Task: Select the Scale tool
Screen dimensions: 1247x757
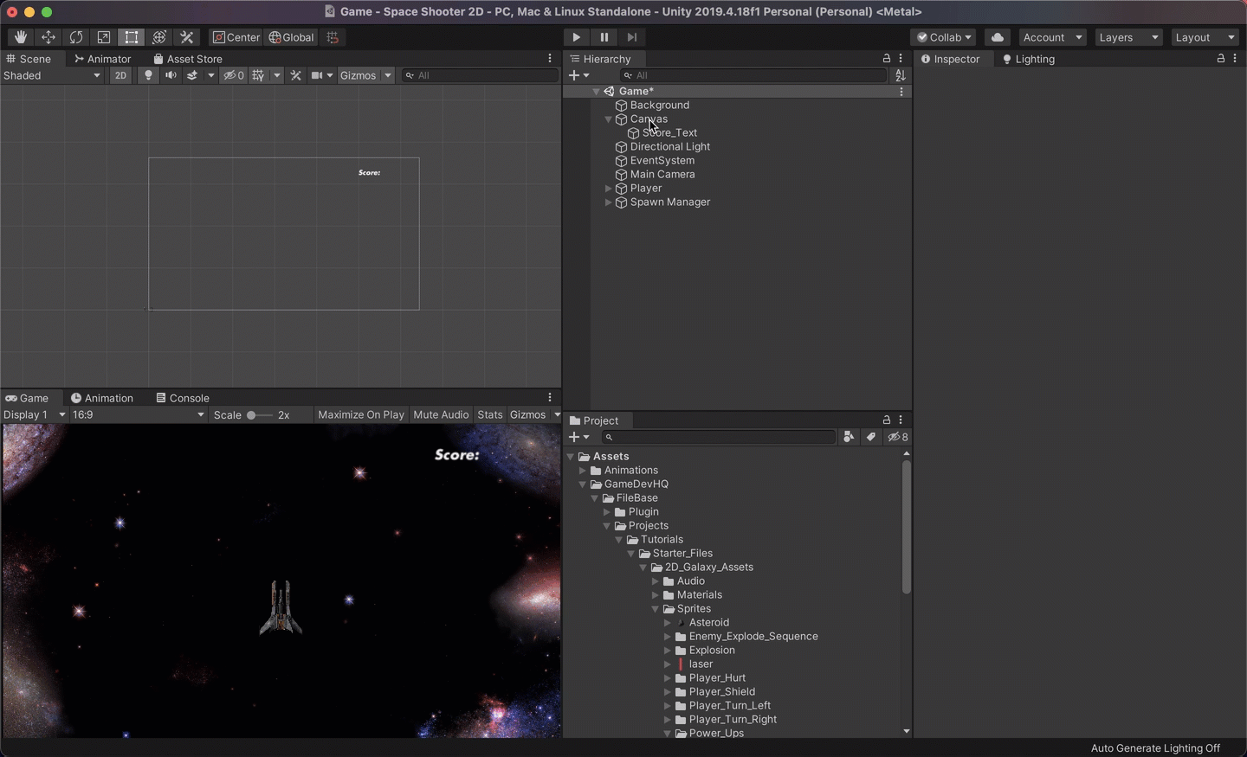Action: point(104,37)
